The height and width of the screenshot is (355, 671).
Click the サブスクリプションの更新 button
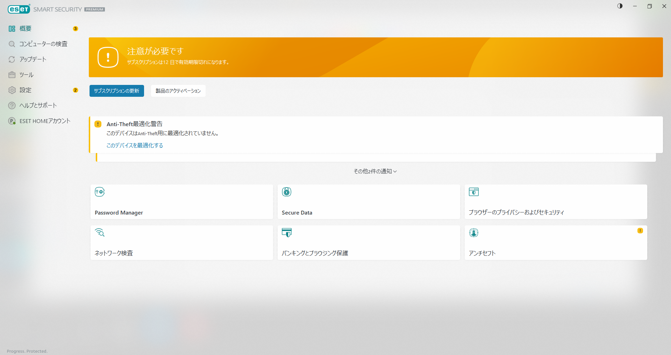tap(117, 91)
